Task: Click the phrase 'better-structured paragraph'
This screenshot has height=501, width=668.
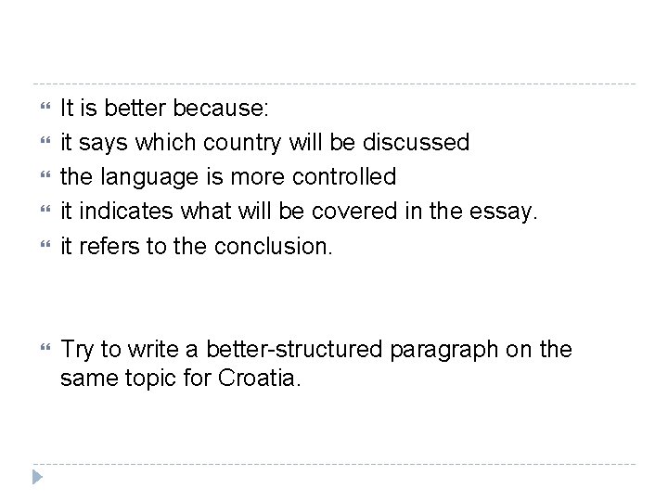Action: [352, 350]
